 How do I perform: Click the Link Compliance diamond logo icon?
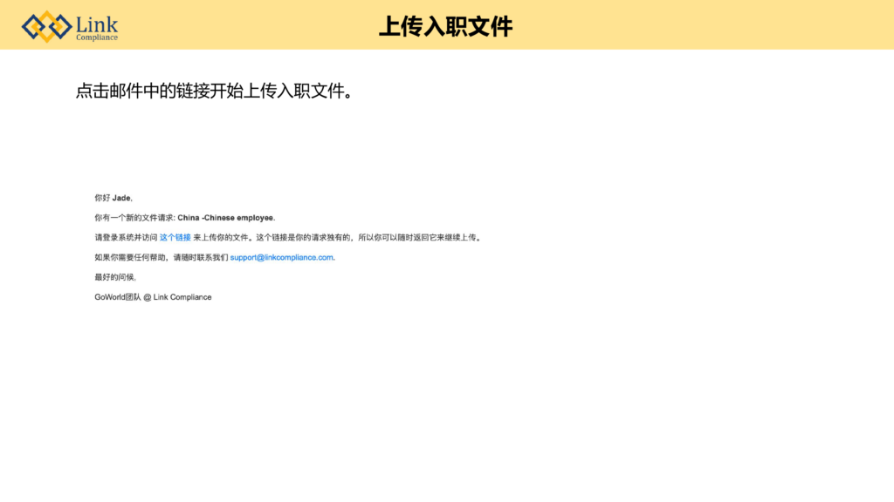pyautogui.click(x=46, y=26)
